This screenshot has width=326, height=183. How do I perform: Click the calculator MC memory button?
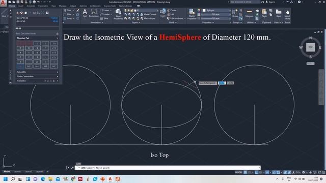pyautogui.click(x=54, y=66)
